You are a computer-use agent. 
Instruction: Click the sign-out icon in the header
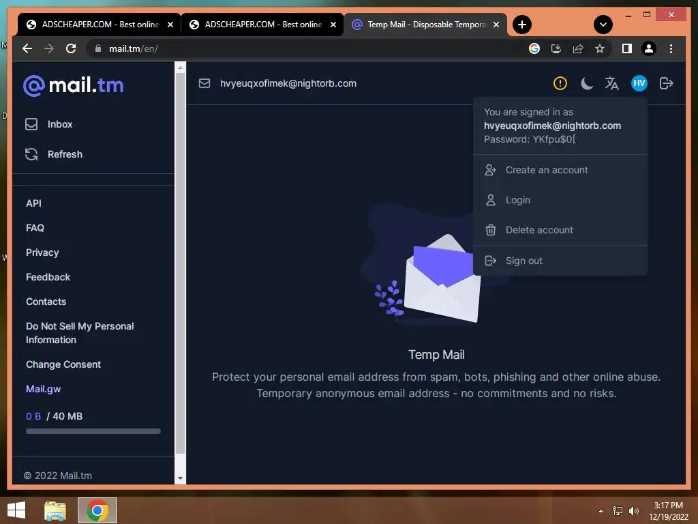coord(666,83)
